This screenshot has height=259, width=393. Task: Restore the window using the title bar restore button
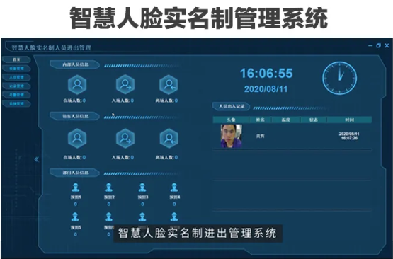coord(378,45)
